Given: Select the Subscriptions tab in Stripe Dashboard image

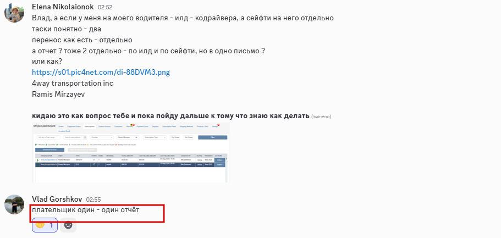Looking at the screenshot, I should coord(90,126).
